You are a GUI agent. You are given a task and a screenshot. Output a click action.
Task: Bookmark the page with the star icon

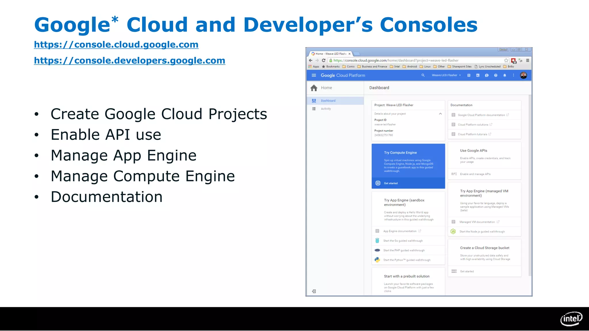click(506, 60)
